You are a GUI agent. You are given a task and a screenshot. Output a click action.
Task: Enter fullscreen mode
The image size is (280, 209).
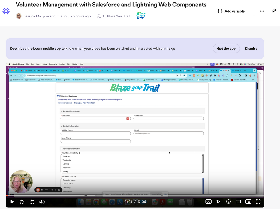(258, 202)
